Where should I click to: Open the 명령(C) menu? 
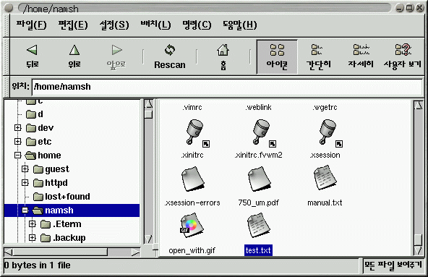pos(197,25)
